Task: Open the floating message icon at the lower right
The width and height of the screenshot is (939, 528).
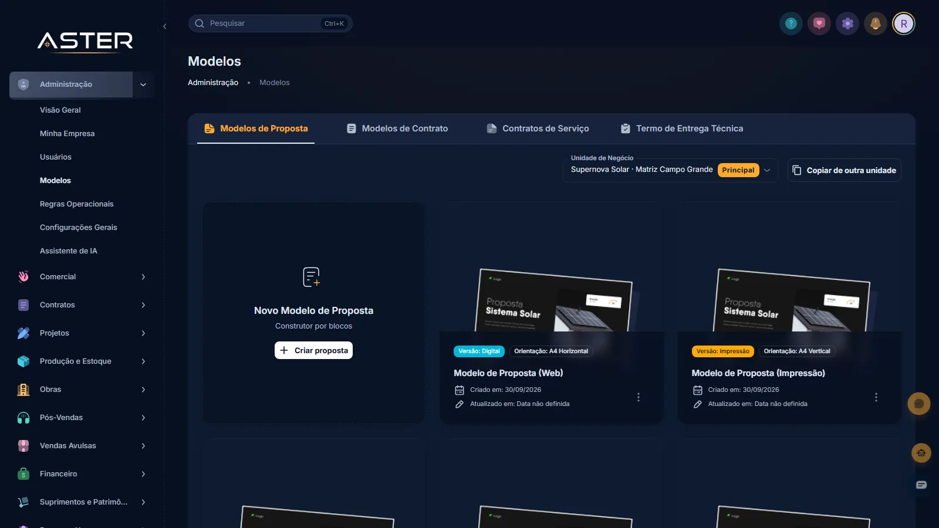Action: pos(921,485)
